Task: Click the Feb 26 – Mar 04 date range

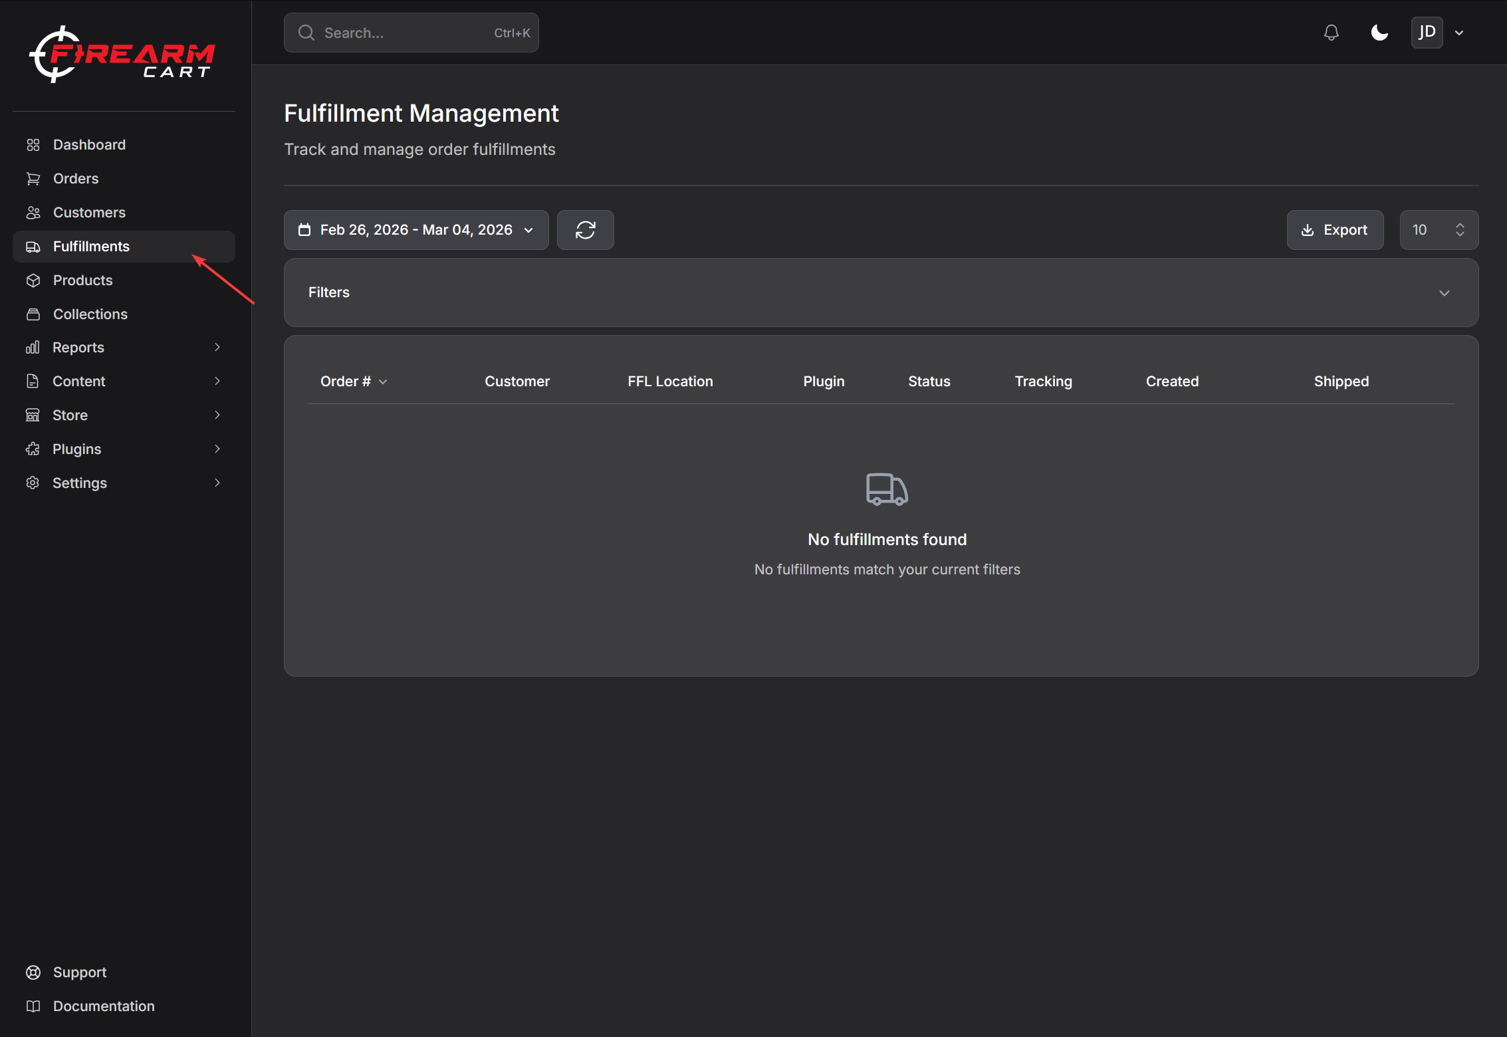Action: [416, 230]
